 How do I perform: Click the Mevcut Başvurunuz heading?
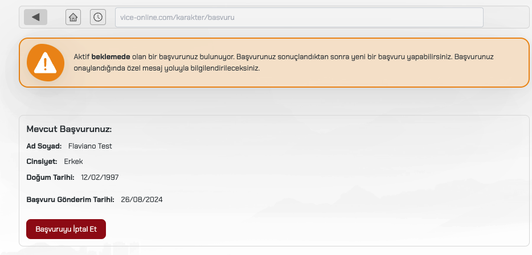pos(69,129)
